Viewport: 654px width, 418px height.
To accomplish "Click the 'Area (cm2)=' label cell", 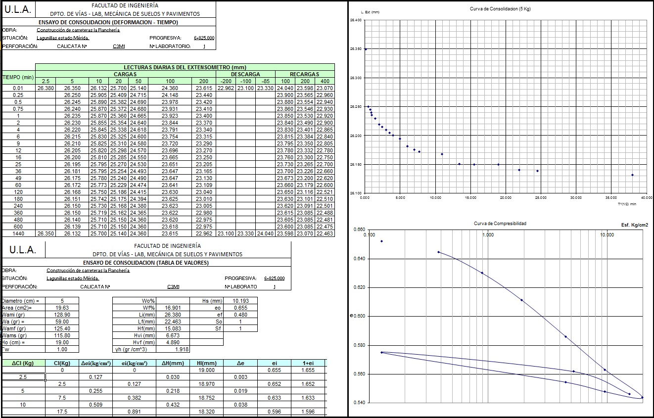I will pos(23,308).
